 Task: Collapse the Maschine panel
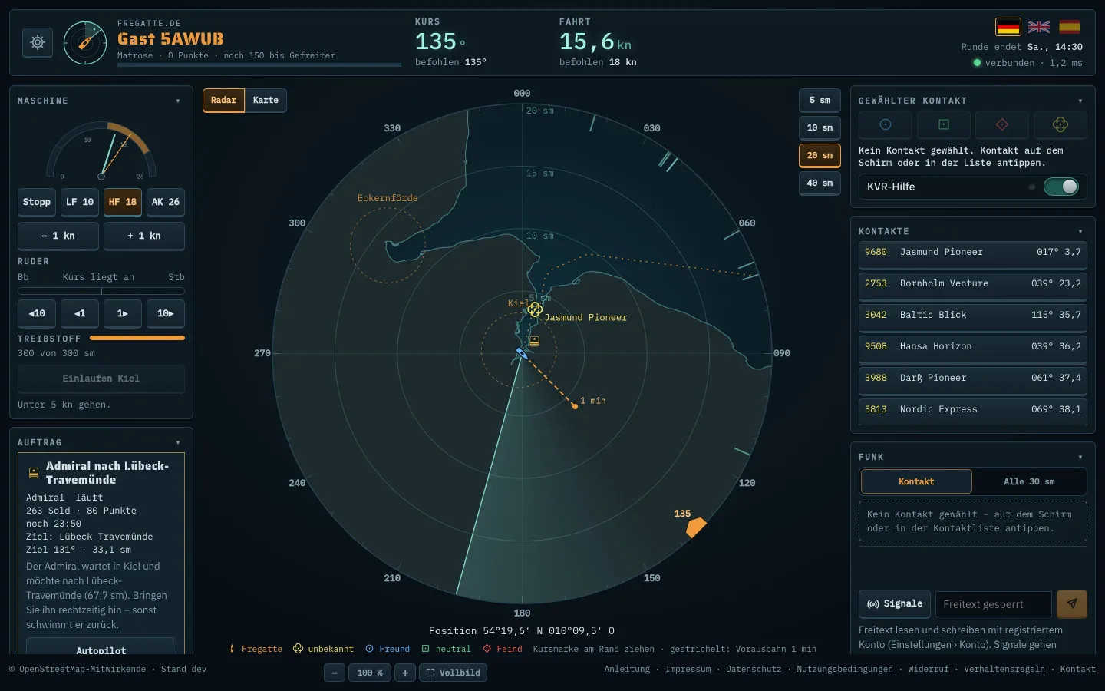tap(178, 101)
